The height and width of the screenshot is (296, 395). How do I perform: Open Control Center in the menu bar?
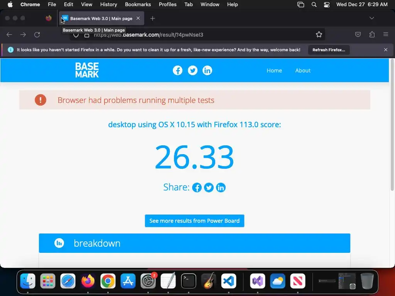[327, 5]
